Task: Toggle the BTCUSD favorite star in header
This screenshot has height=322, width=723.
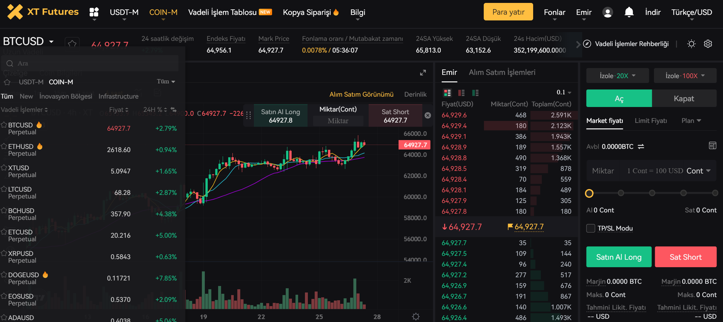Action: 72,43
